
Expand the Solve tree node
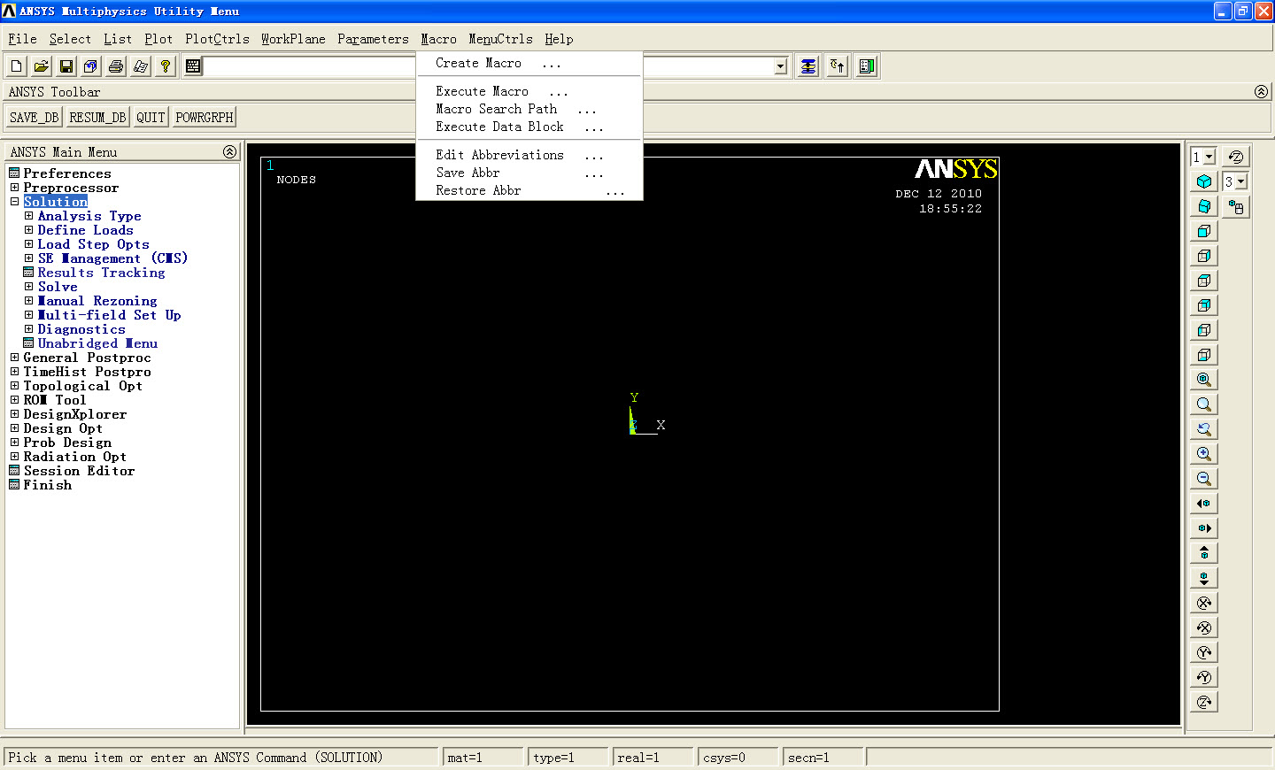28,287
